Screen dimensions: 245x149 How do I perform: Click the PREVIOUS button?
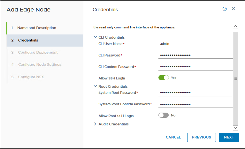pyautogui.click(x=201, y=137)
